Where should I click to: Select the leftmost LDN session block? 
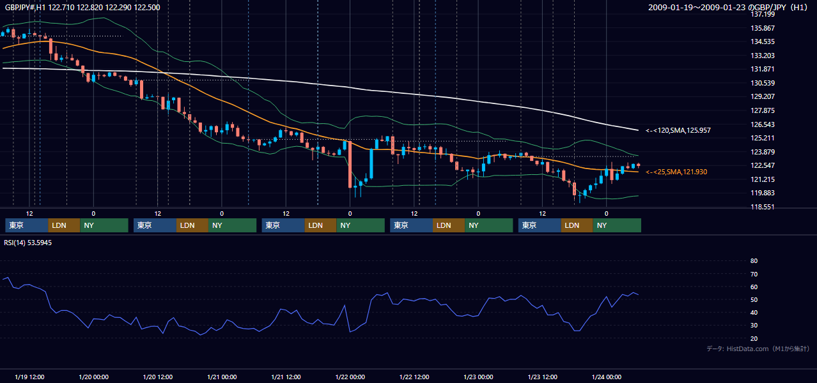(x=65, y=225)
